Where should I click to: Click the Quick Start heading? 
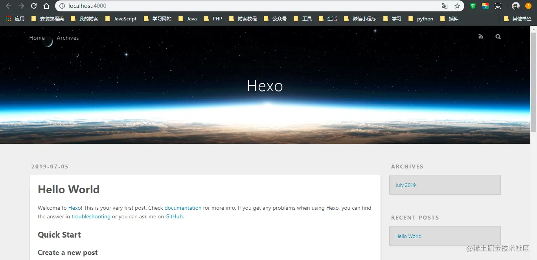pos(59,235)
